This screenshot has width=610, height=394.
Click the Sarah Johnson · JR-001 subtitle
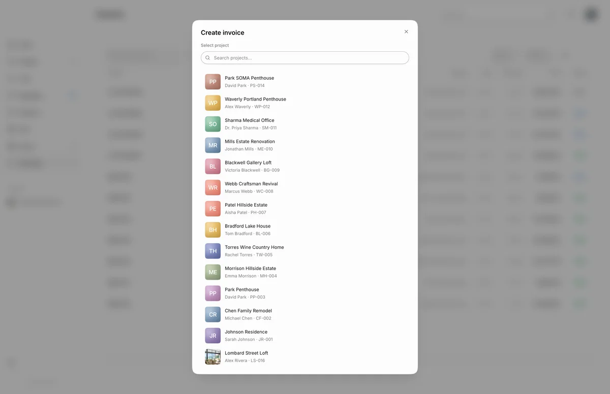[x=249, y=340]
